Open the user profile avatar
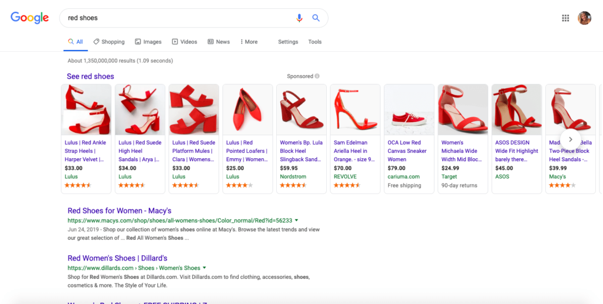 pos(584,18)
